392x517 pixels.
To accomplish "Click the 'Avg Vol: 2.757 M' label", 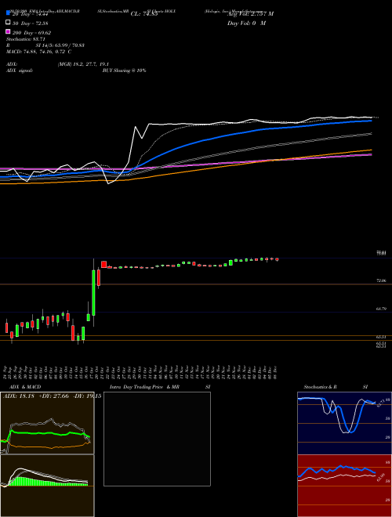I will click(250, 14).
